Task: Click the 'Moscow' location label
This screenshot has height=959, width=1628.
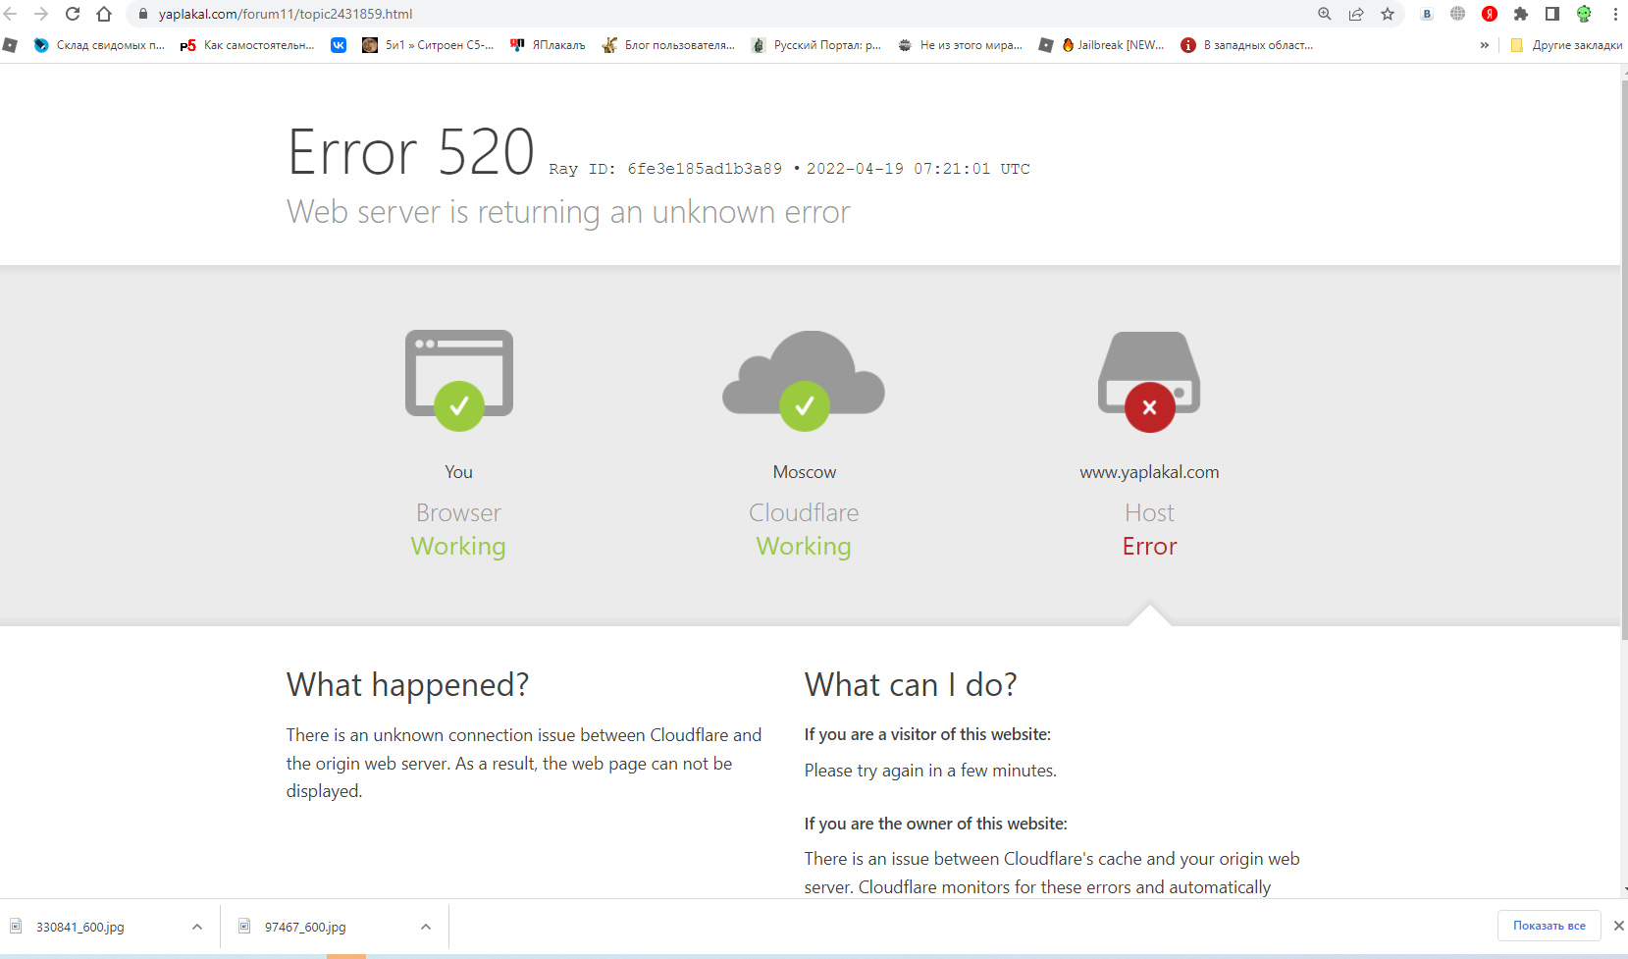Action: click(805, 472)
